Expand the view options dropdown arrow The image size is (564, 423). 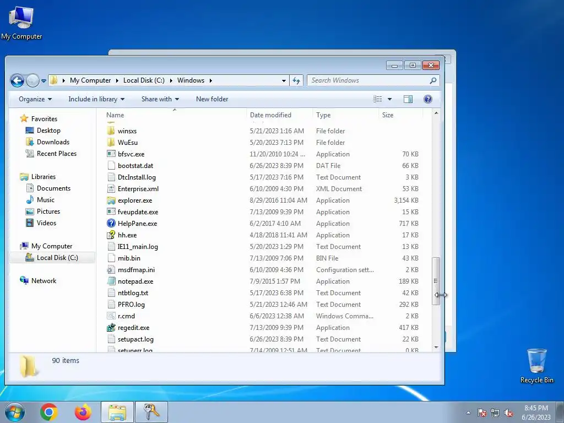click(x=389, y=99)
